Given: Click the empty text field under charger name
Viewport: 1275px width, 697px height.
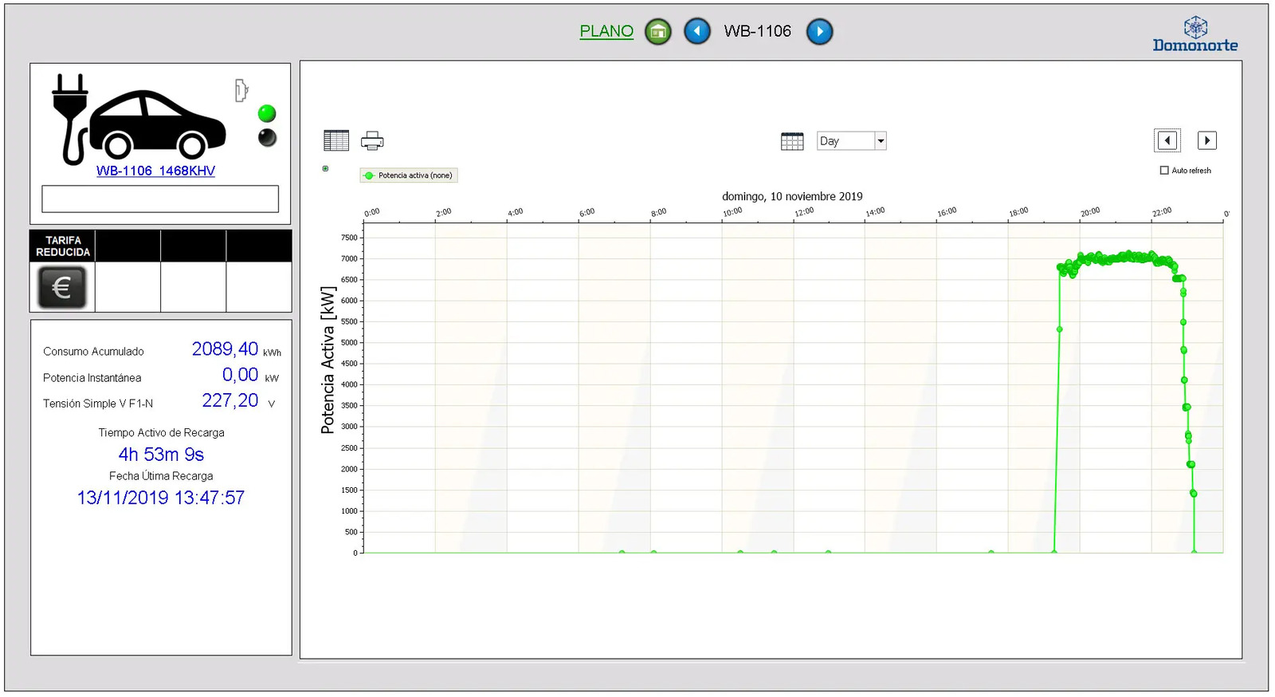Looking at the screenshot, I should pyautogui.click(x=160, y=199).
